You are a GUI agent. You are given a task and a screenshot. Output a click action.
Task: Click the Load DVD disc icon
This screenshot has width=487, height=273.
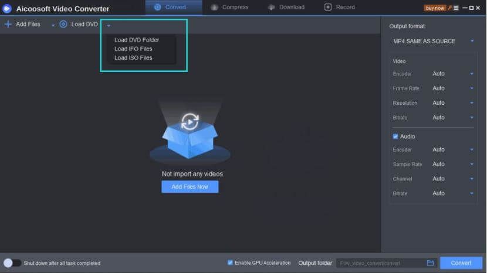[x=63, y=25]
